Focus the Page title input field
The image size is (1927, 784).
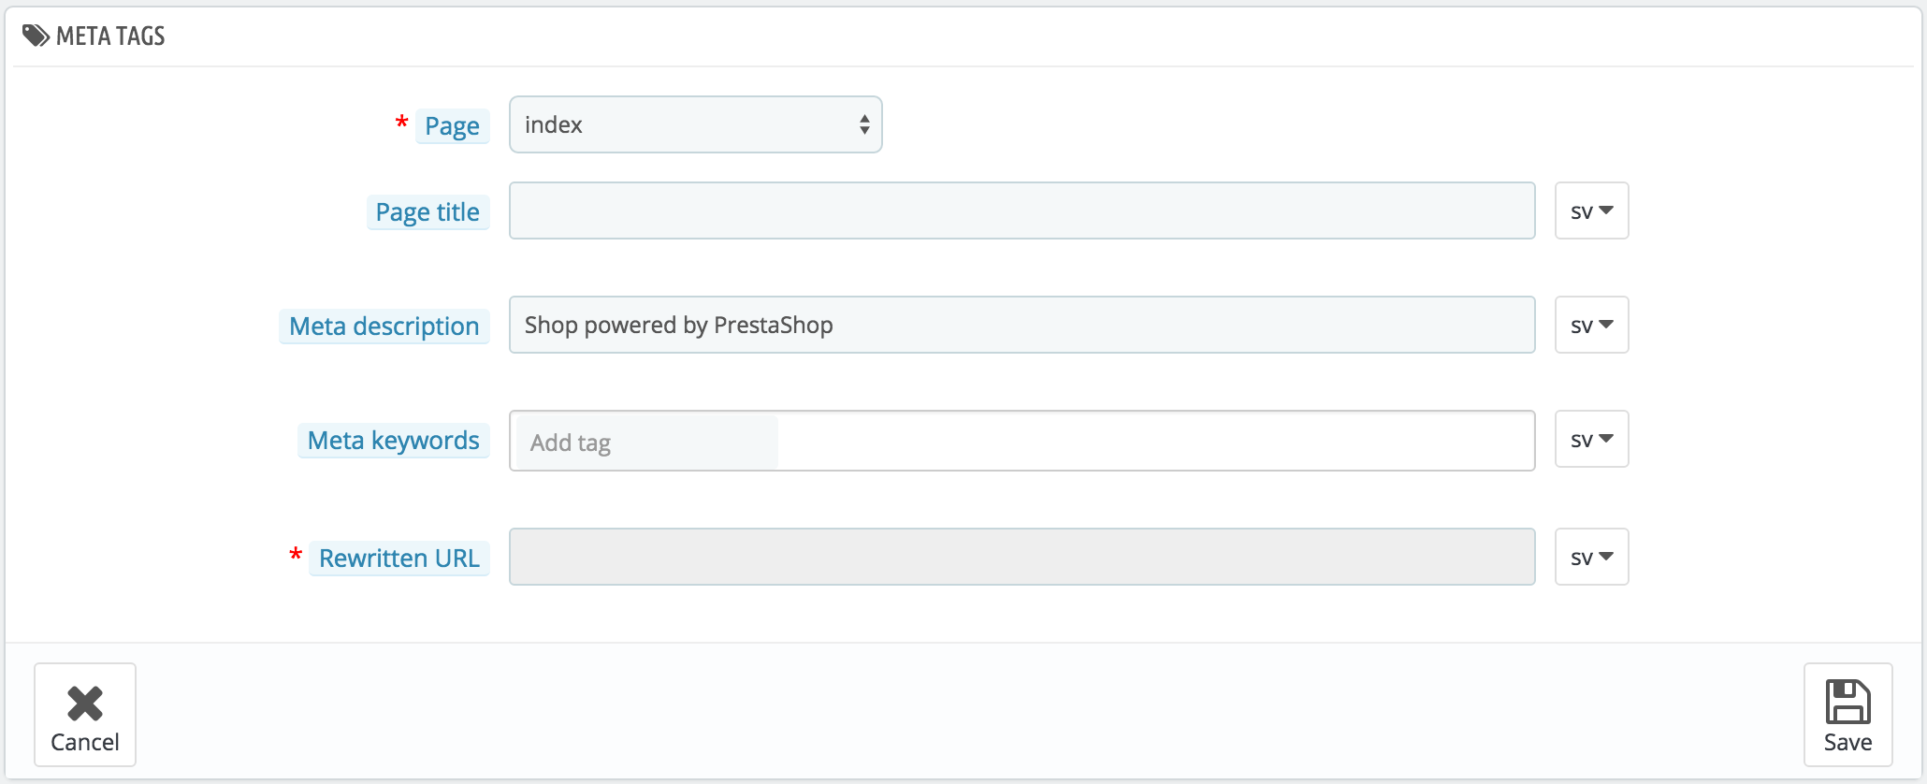click(x=1021, y=211)
